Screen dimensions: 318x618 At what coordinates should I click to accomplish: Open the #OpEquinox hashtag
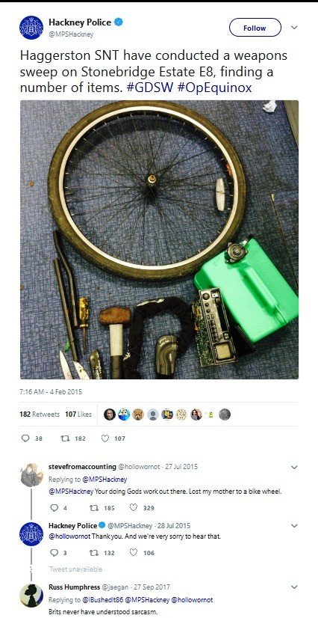click(215, 88)
